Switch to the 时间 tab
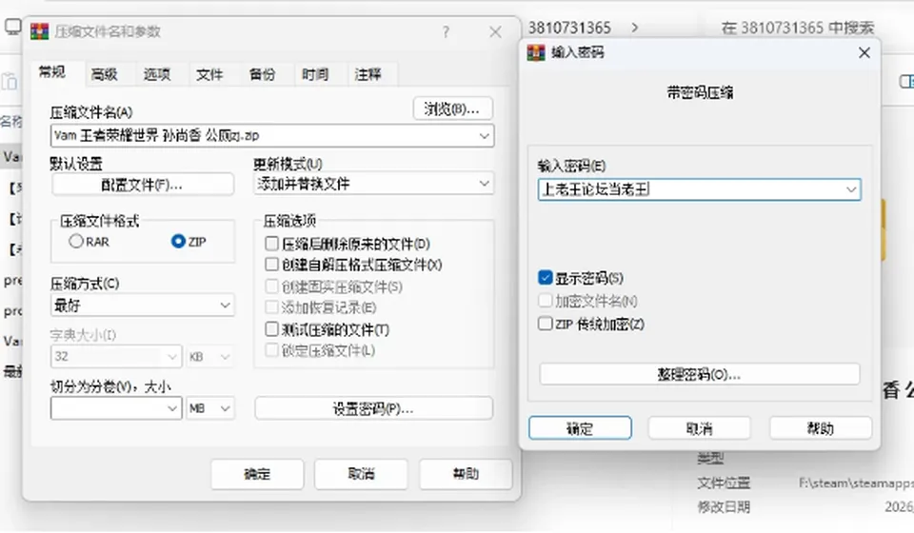The height and width of the screenshot is (533, 914). (315, 74)
